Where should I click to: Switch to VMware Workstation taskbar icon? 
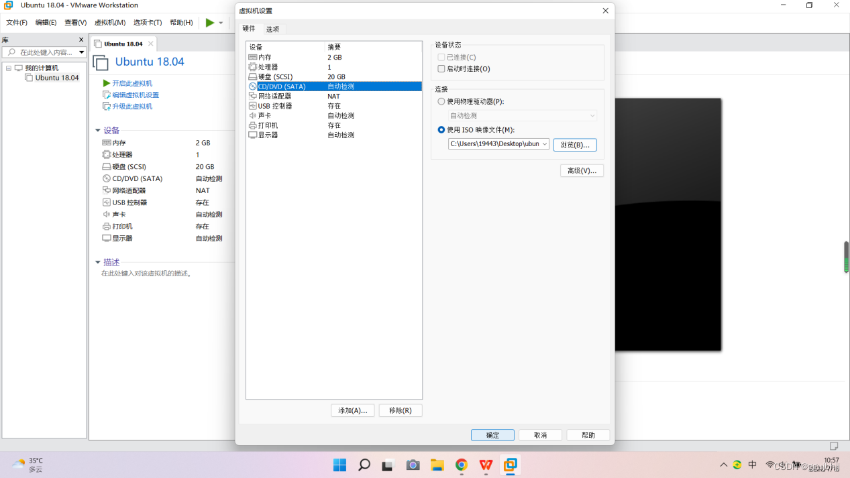(x=511, y=465)
